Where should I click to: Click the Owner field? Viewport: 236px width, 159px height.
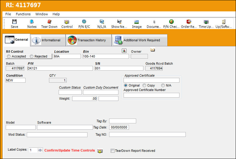139,56
